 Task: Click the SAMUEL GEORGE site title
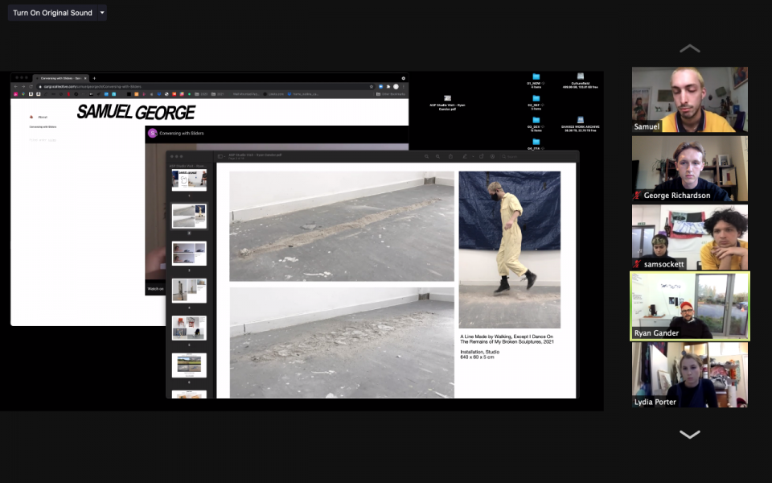coord(137,113)
